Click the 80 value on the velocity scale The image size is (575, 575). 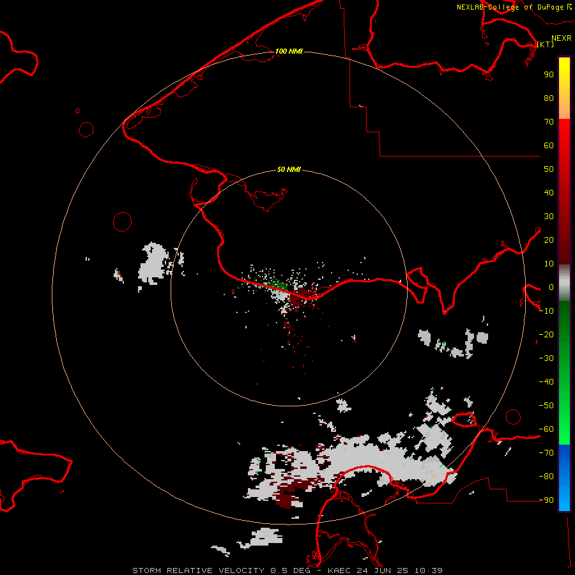point(549,98)
